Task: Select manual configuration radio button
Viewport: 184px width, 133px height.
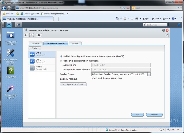Action: [x=61, y=61]
